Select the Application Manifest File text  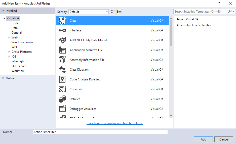[x=86, y=50]
